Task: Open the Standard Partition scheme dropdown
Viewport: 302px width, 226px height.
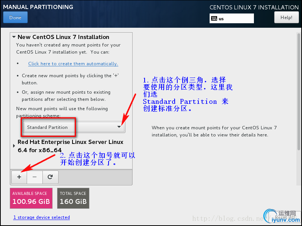Action: 74,127
